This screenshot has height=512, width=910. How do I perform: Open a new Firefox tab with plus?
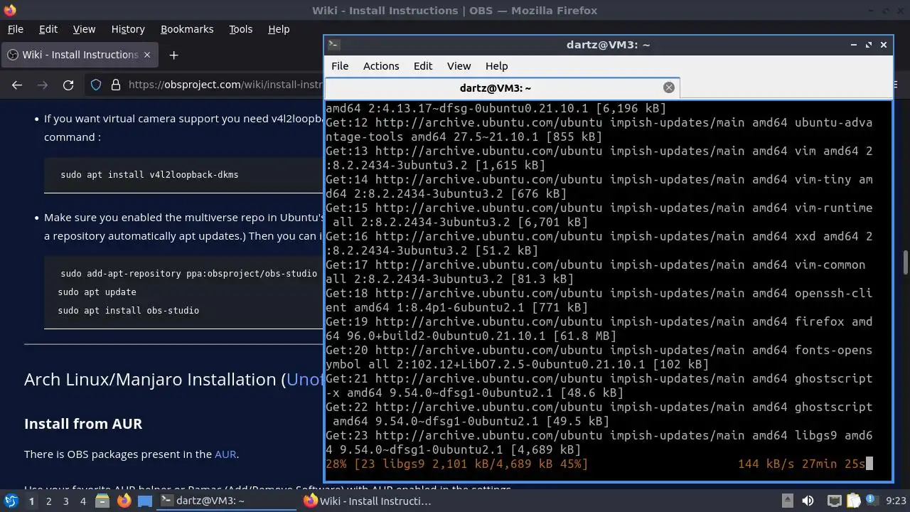coord(173,55)
